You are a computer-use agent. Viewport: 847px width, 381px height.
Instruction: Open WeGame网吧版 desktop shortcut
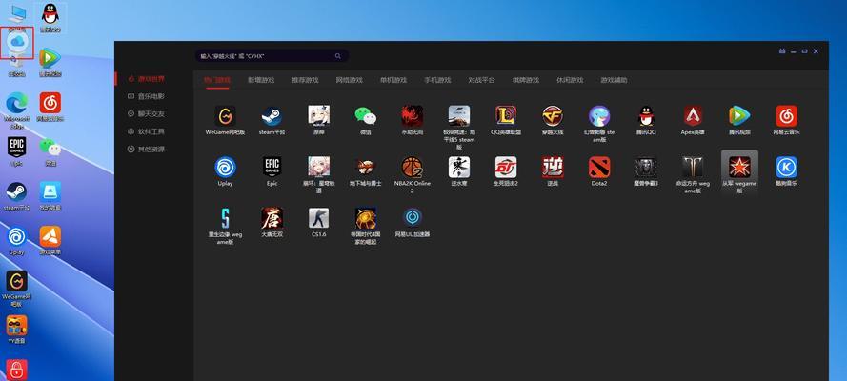17,281
